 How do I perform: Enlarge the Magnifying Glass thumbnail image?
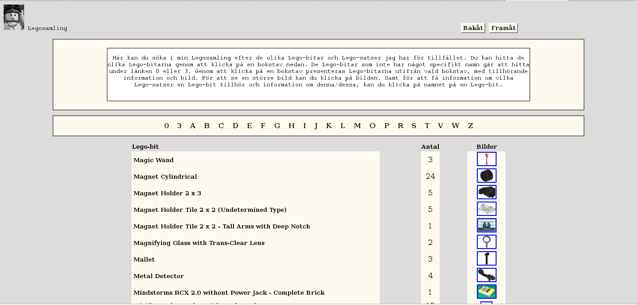[487, 242]
